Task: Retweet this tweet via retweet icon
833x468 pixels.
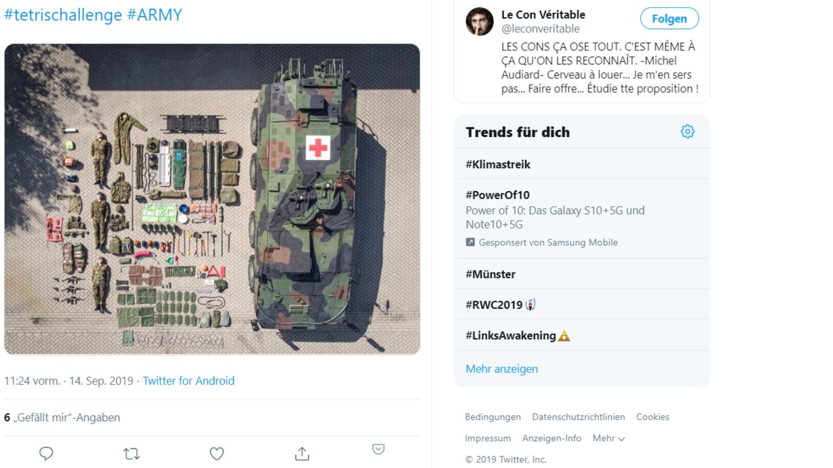Action: tap(131, 454)
